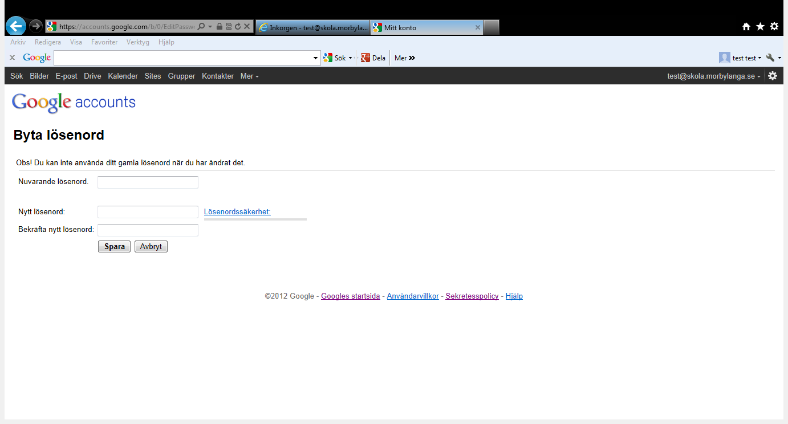788x424 pixels.
Task: Open Kontakter in the Google bar
Action: (x=218, y=76)
